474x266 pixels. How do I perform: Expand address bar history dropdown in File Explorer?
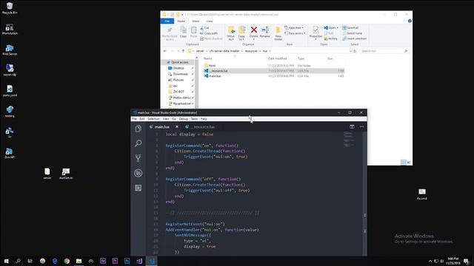coord(350,51)
